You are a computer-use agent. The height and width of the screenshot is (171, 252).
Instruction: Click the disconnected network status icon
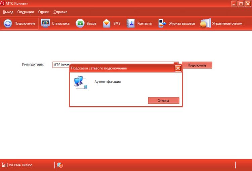pyautogui.click(x=60, y=165)
